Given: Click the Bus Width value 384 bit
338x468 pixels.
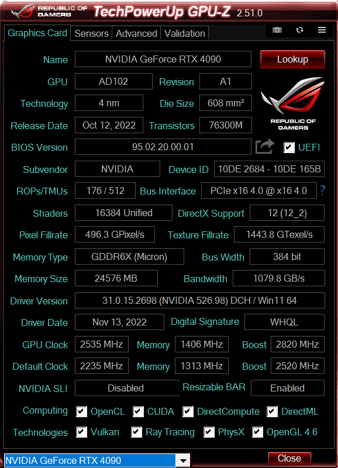Looking at the screenshot, I should click(287, 256).
